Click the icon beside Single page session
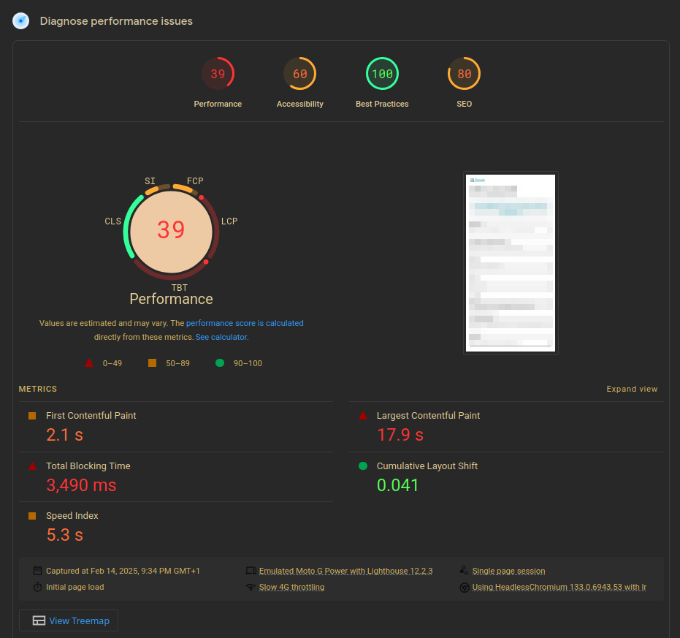 [x=464, y=571]
